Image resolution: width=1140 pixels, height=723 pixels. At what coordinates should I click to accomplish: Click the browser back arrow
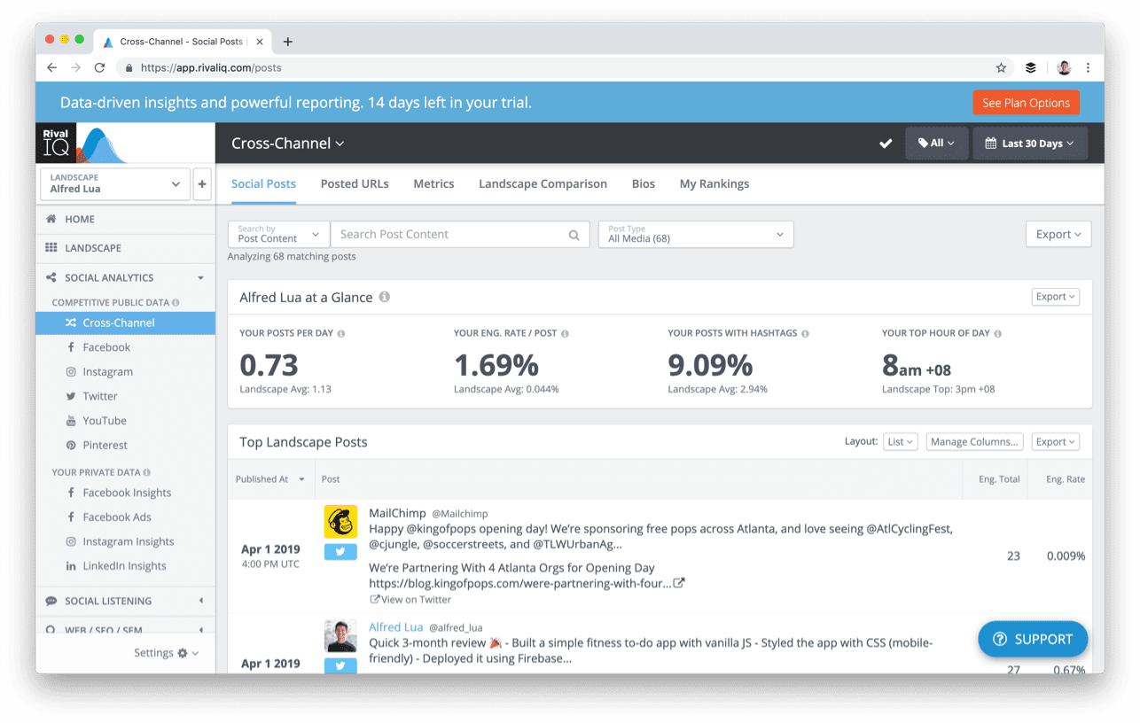click(51, 67)
